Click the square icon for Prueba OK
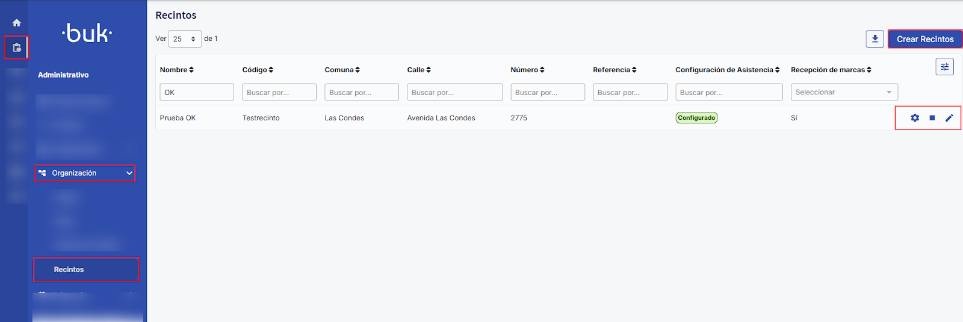The image size is (963, 322). click(932, 118)
